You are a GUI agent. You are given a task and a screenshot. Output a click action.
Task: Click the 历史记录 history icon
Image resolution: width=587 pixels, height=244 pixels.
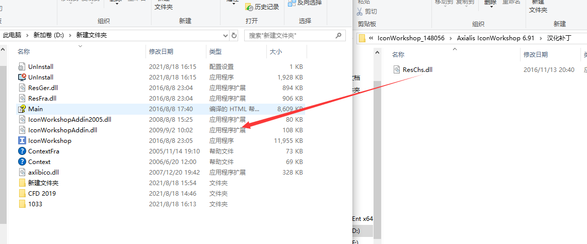pyautogui.click(x=249, y=7)
